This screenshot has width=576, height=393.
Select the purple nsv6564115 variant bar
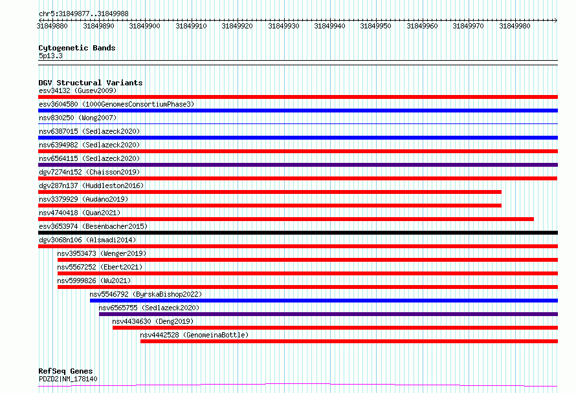298,165
